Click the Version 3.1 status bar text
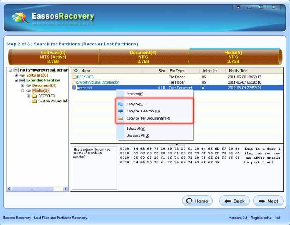Image resolution: width=290 pixels, height=225 pixels. click(254, 218)
